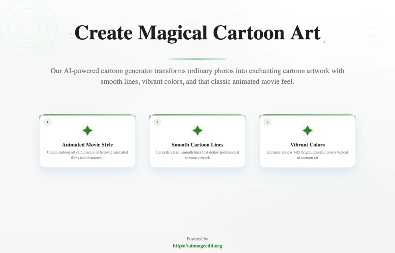Screen dimensions: 395x253
Task: Open the Smooth Cartoon Lines card title
Action: coord(197,145)
